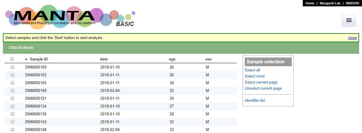
Task: Check the box for DNM000105
Action: (12, 83)
